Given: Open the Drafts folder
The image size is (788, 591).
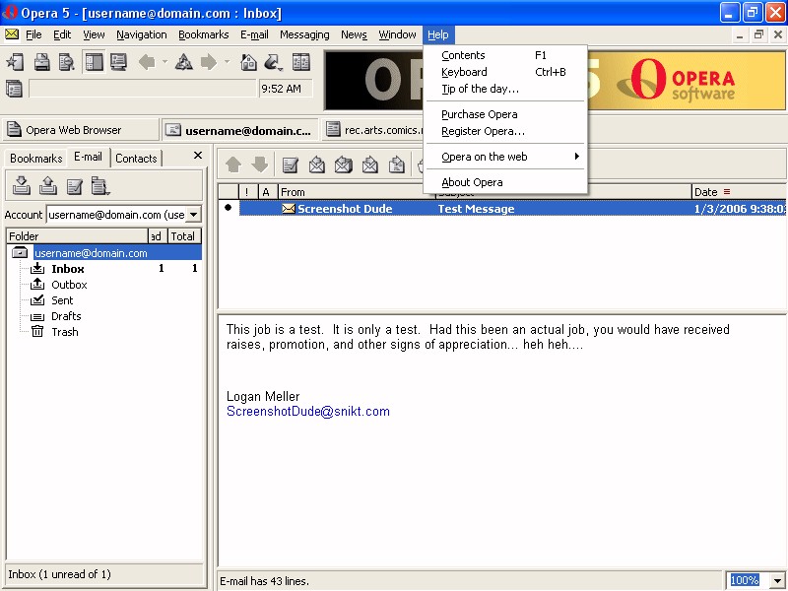Looking at the screenshot, I should pyautogui.click(x=66, y=316).
